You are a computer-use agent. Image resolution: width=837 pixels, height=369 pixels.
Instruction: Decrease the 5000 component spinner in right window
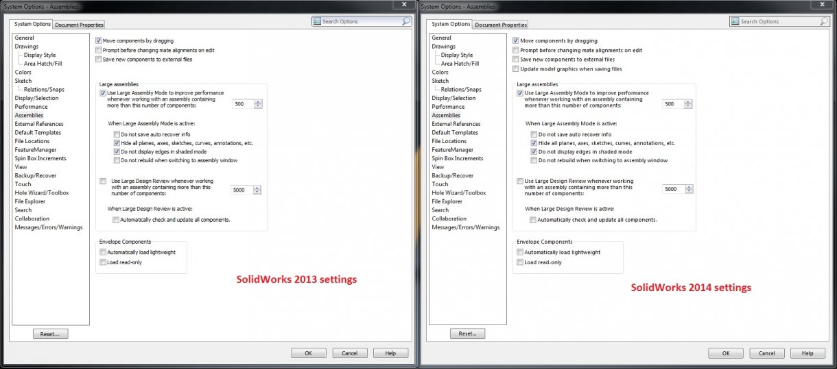[690, 191]
